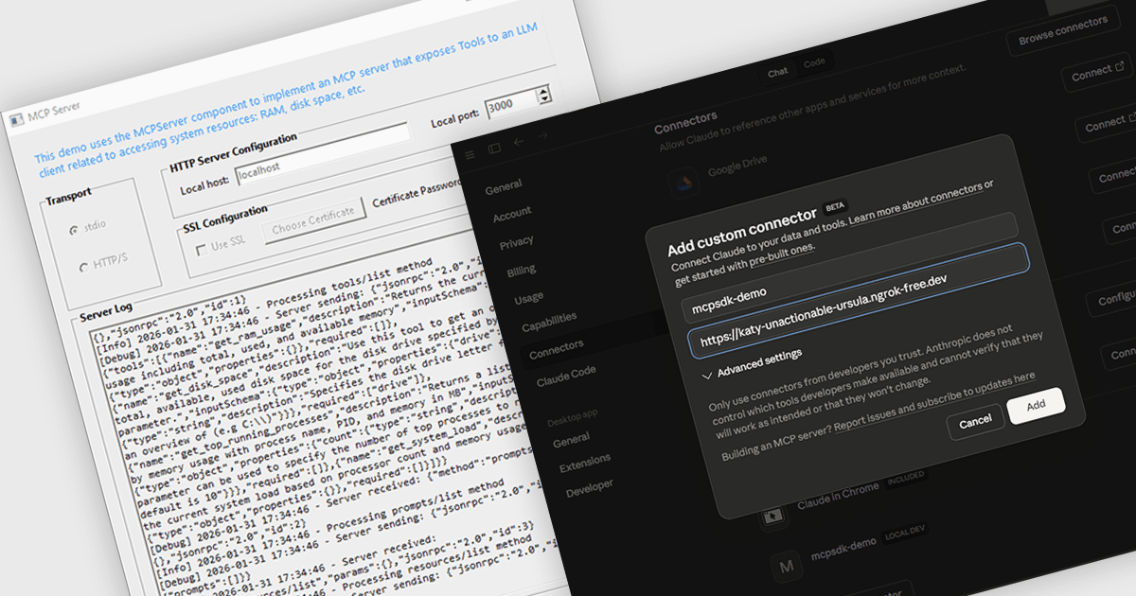Enable the Use SSL checkbox

point(201,250)
